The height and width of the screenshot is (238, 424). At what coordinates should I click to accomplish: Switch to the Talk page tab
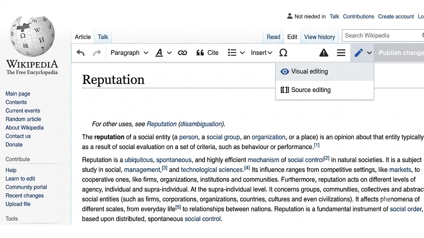click(x=103, y=37)
